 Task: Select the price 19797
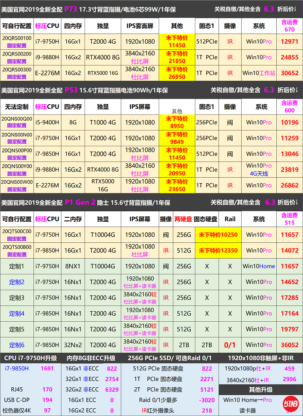[290, 329]
